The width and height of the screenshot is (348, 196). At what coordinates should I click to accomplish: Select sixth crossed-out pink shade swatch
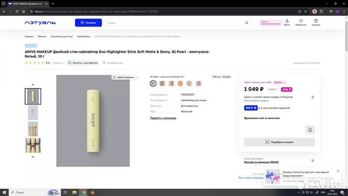199,83
